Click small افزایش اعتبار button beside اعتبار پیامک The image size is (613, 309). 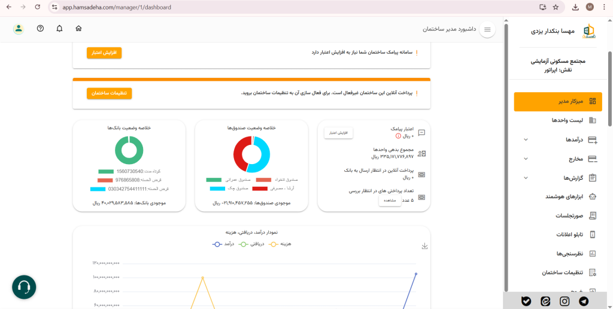click(339, 133)
